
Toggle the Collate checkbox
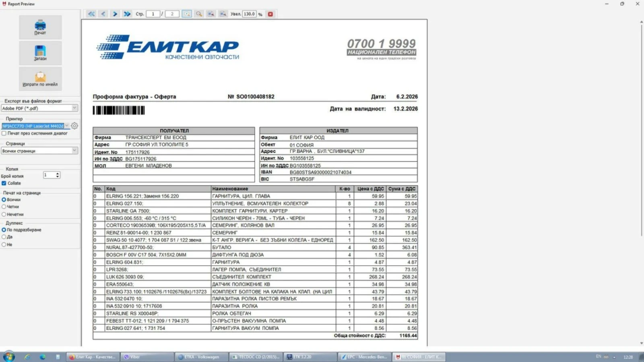pos(4,183)
